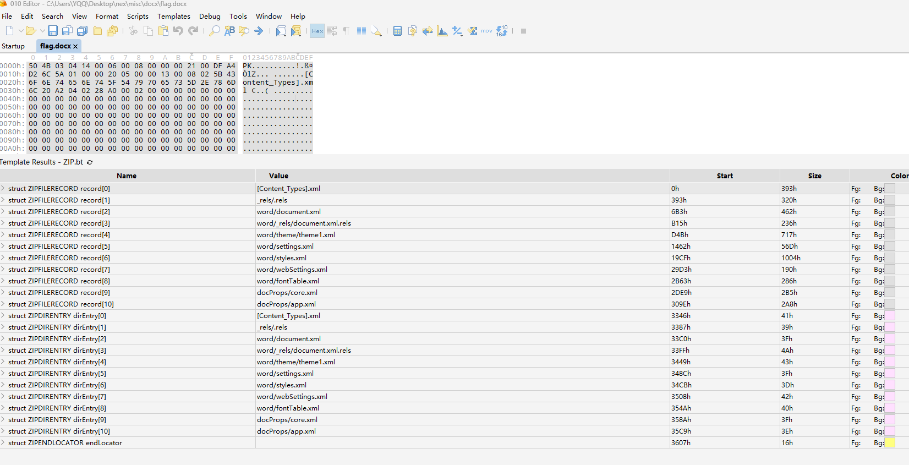Click the Save file icon

click(53, 31)
